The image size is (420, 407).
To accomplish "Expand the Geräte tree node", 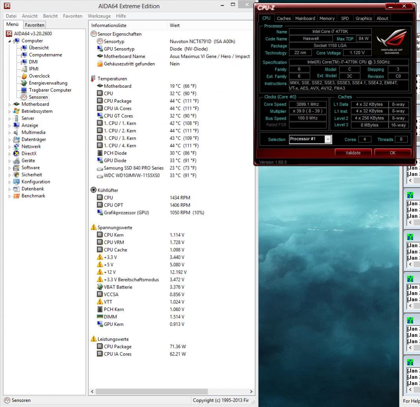I will coord(10,161).
